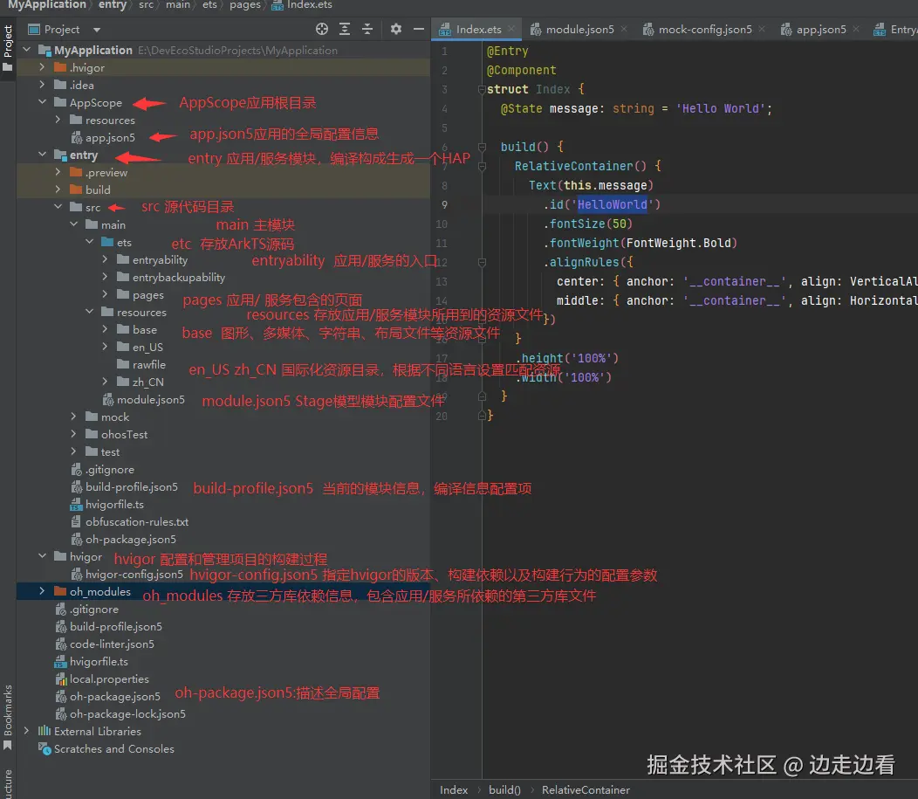Open the Bookmarks tool window side tab
The width and height of the screenshot is (918, 799).
(8, 716)
